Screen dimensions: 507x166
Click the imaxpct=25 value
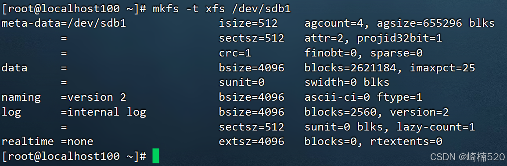click(x=442, y=68)
